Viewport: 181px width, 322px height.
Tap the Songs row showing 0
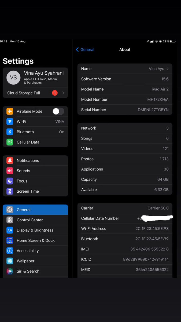(x=125, y=138)
